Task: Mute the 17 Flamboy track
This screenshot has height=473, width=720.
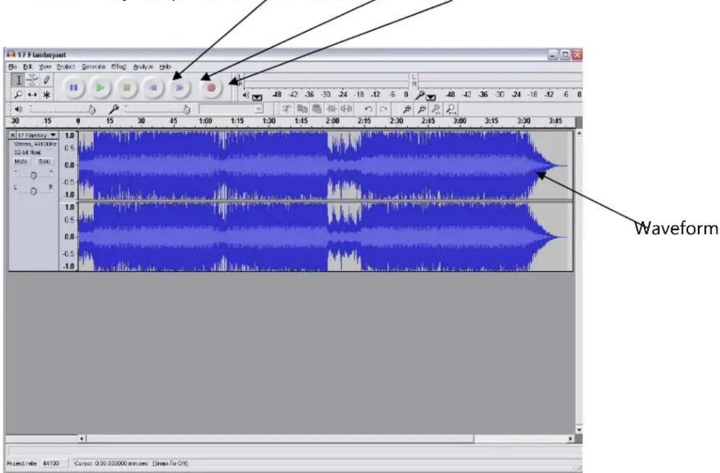Action: pos(21,162)
